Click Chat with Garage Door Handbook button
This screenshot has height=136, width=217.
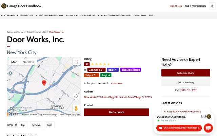pos(179,128)
